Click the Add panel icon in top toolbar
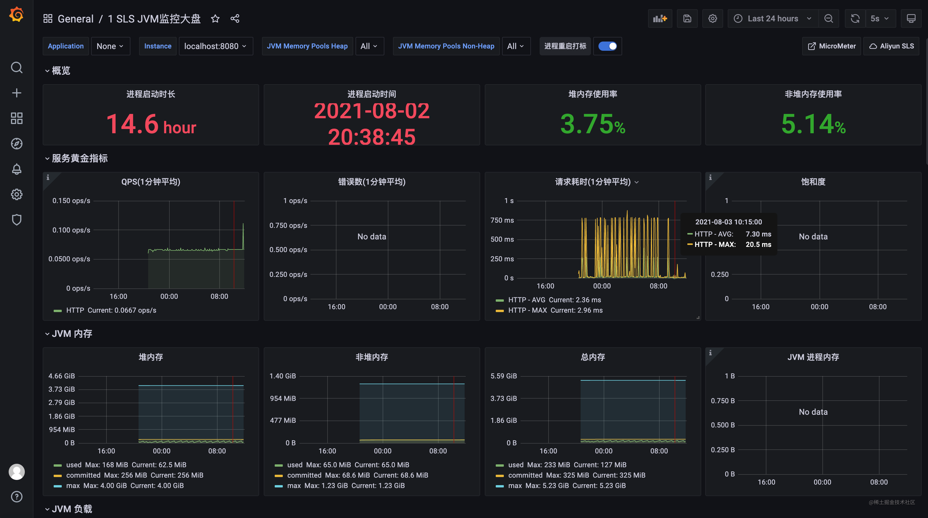928x518 pixels. [x=660, y=19]
